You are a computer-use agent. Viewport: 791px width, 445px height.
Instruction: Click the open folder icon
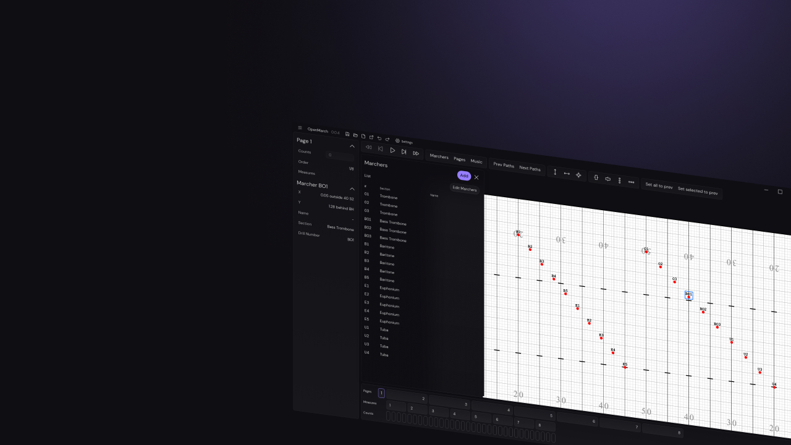(x=355, y=135)
